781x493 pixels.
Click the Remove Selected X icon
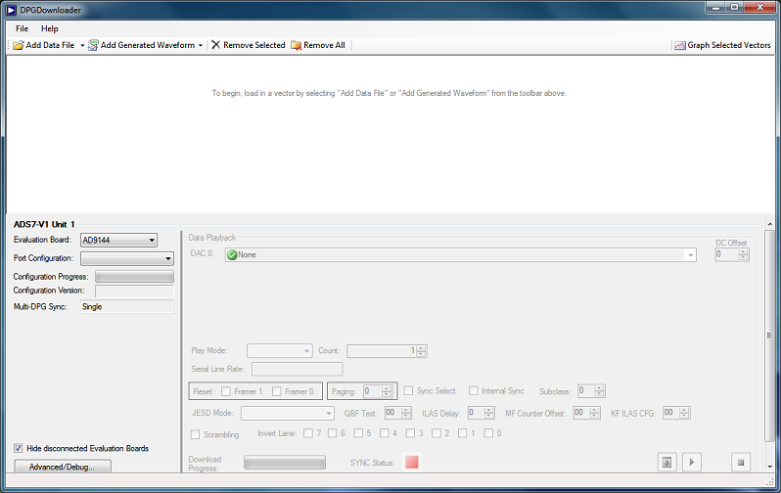point(216,45)
